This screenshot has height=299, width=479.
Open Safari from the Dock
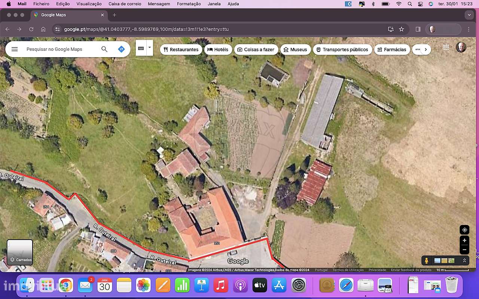point(346,286)
